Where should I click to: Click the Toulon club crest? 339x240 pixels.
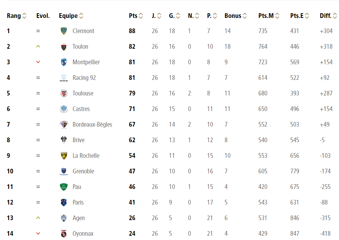(x=64, y=46)
